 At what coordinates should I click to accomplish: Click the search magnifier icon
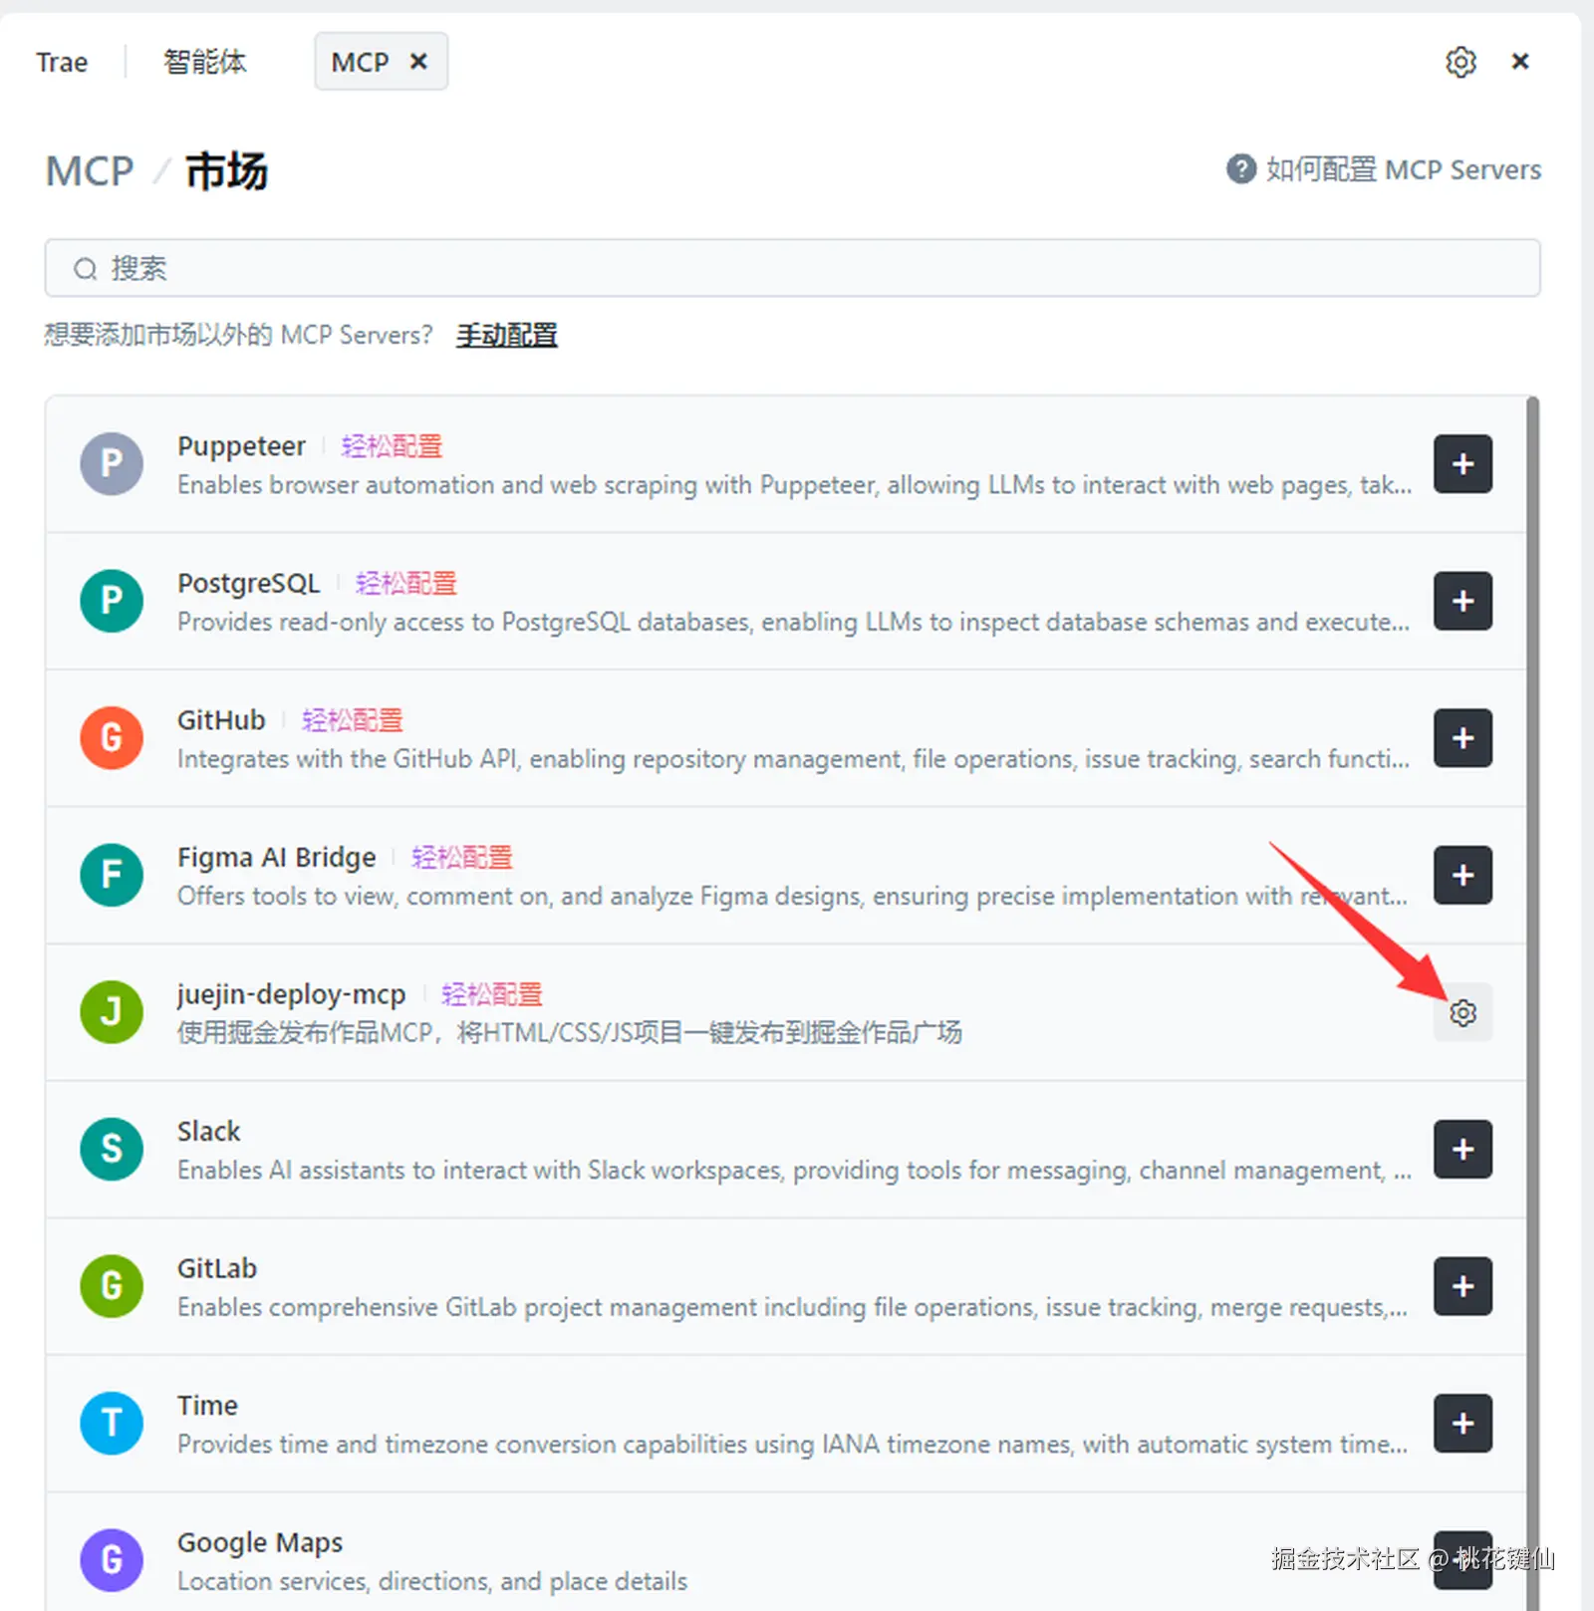pyautogui.click(x=86, y=269)
